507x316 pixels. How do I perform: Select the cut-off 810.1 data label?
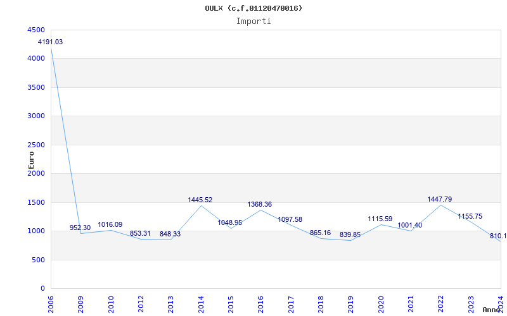(498, 236)
